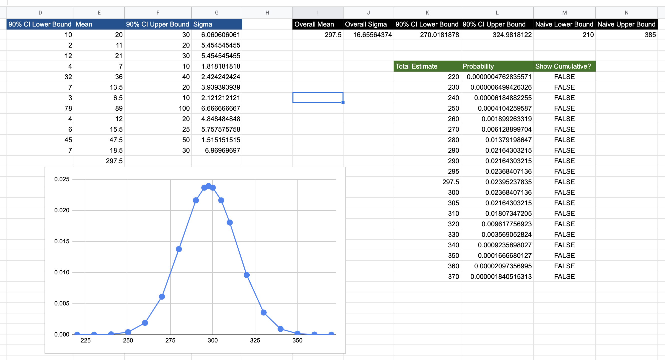Click the currently selected empty cell in column I
Screen dimensions: 665x360
point(318,98)
